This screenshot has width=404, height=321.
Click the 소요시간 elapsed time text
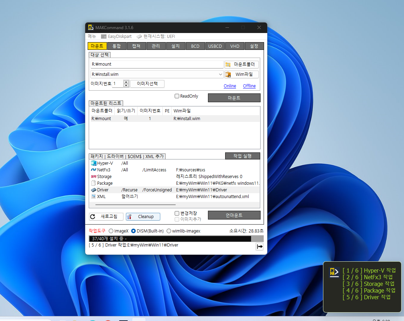246,231
